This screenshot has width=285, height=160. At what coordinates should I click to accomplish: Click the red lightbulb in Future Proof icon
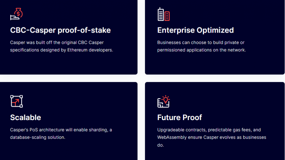click(x=166, y=99)
